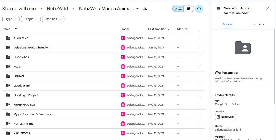Open the Type filter dropdown

tap(11, 19)
